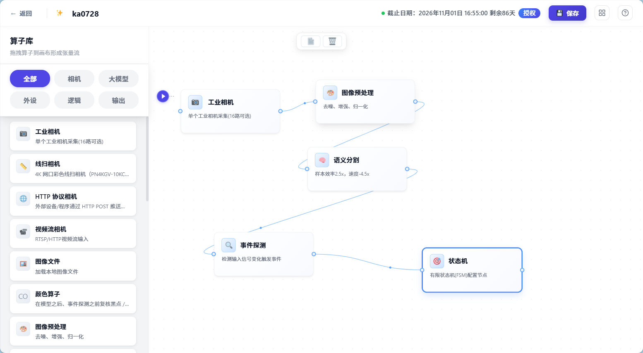Select the 逻辑 category filter
The width and height of the screenshot is (643, 353).
(74, 100)
